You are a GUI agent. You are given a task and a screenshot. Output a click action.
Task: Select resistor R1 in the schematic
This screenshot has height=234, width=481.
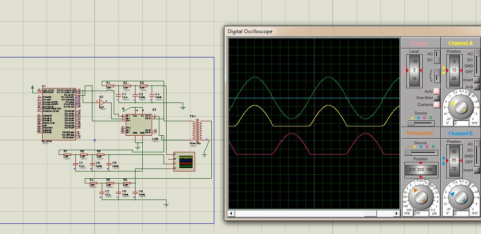[x=110, y=86]
